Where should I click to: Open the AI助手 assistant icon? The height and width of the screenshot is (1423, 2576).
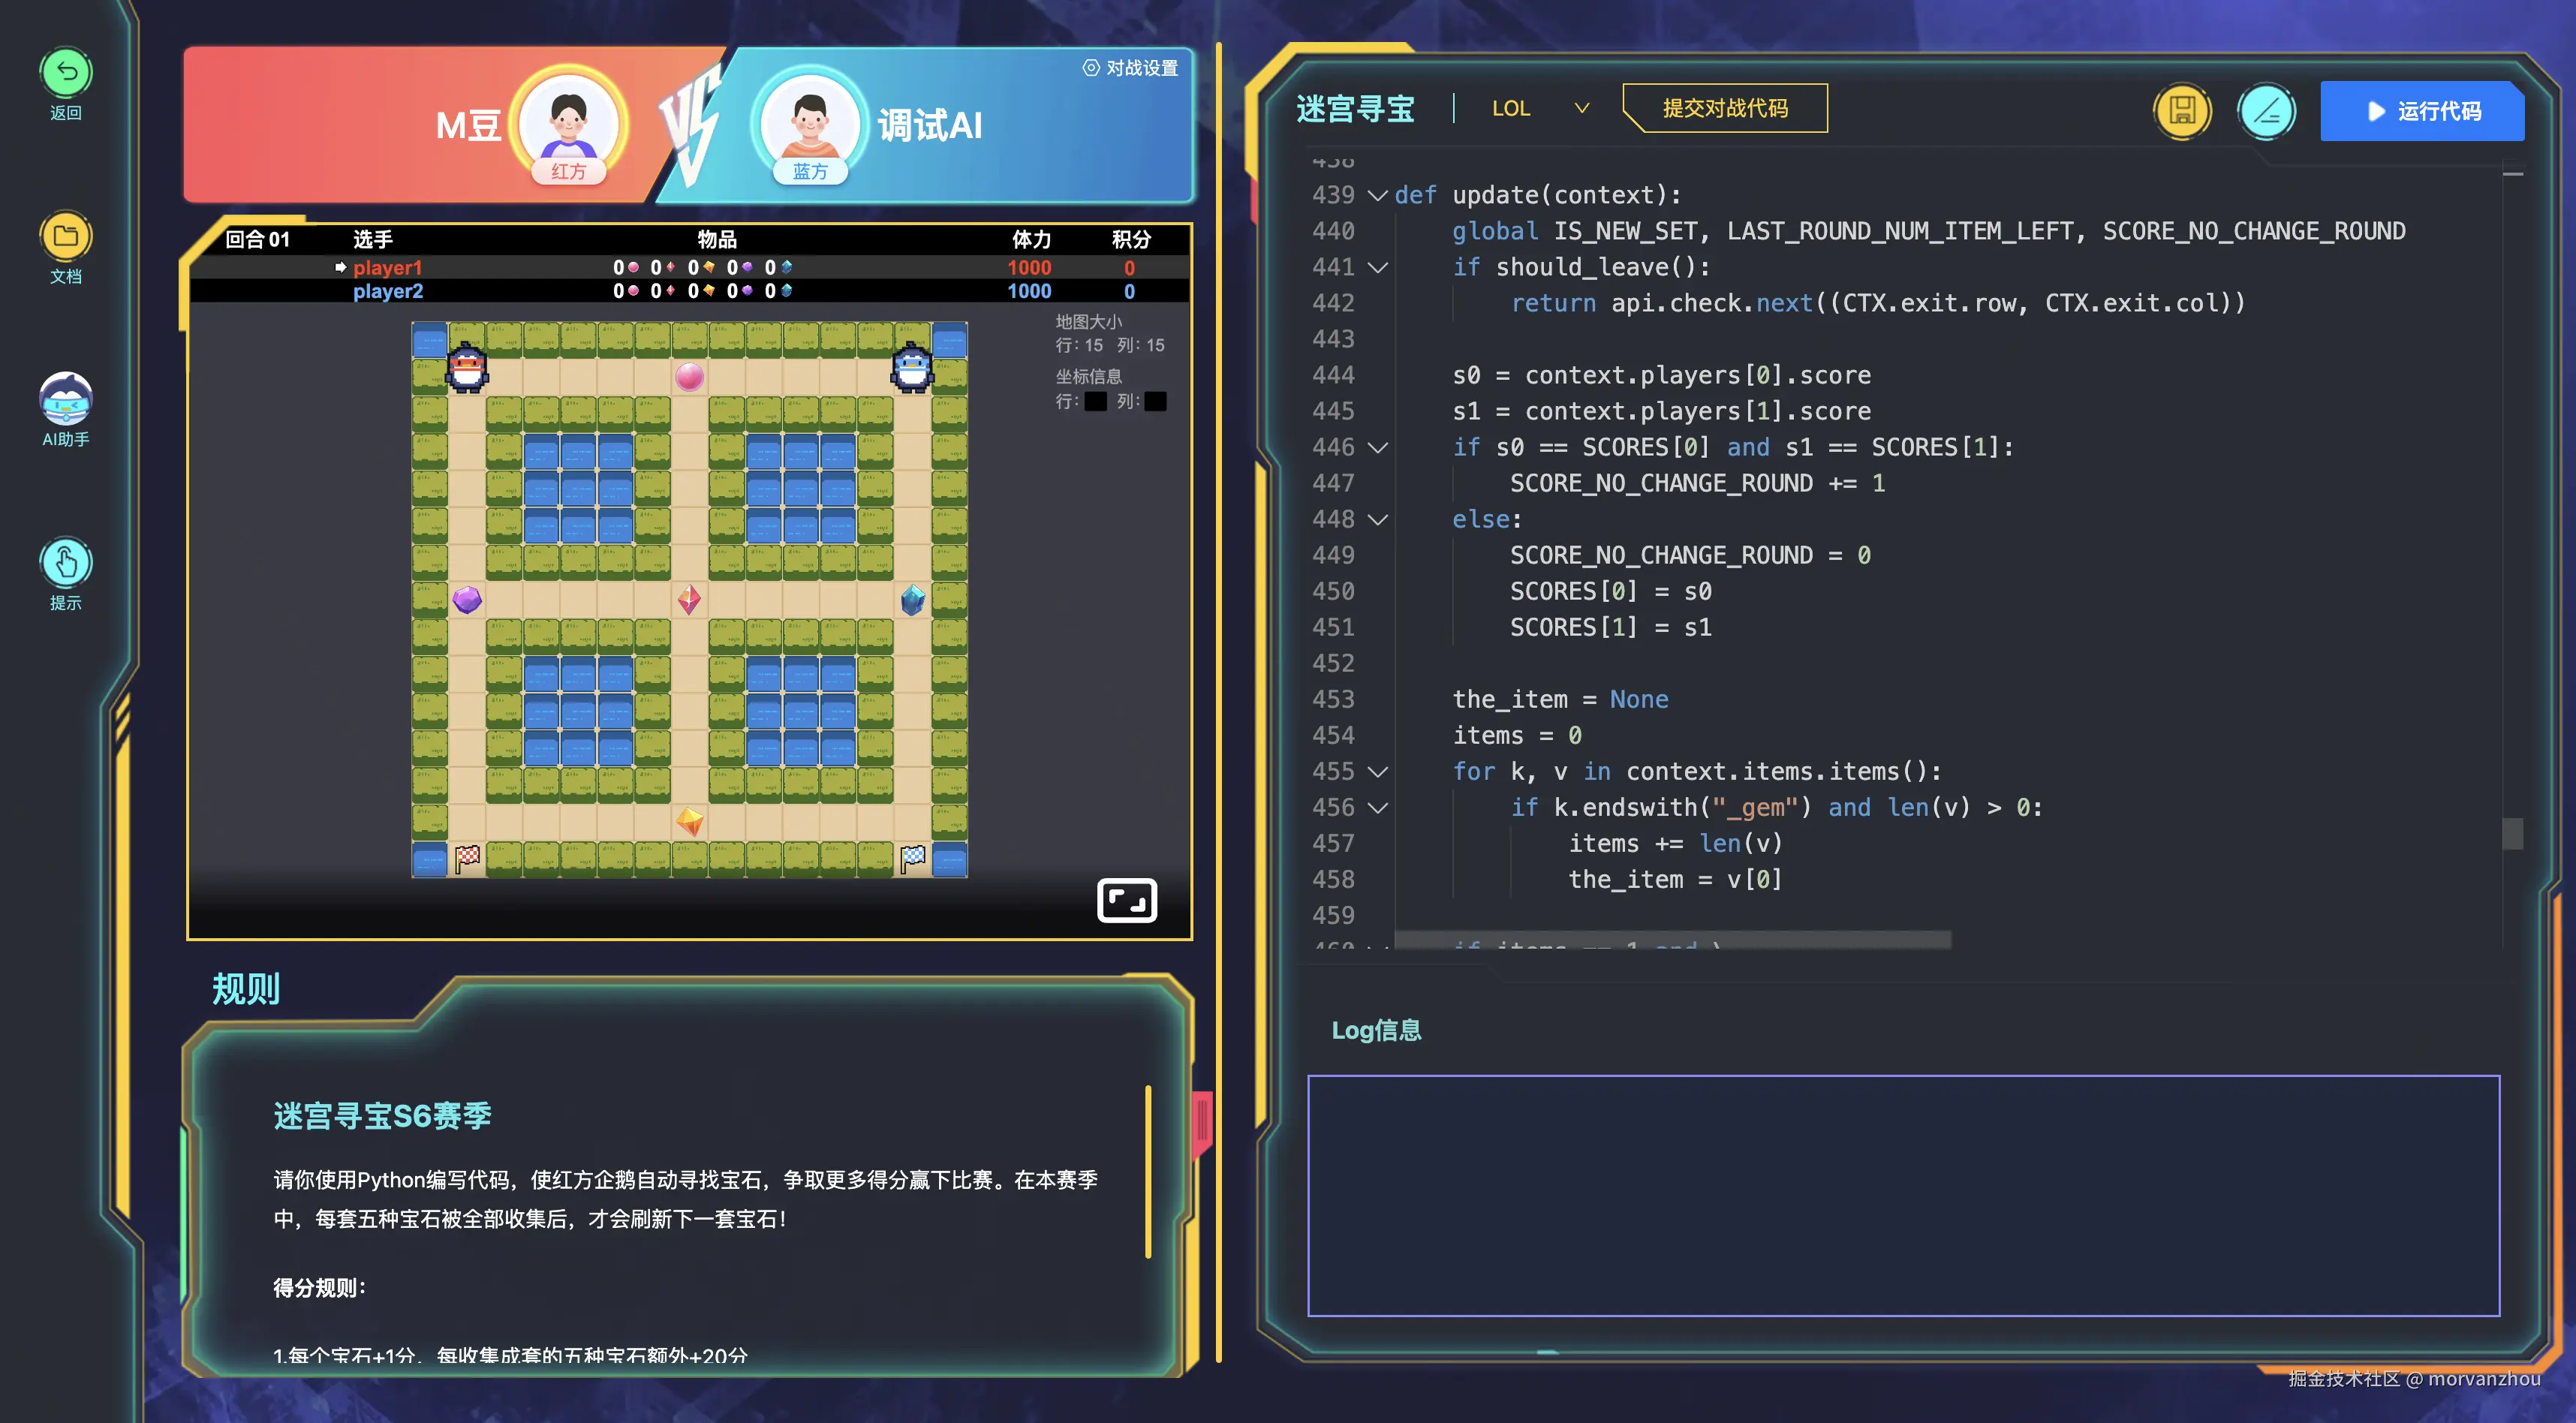66,399
